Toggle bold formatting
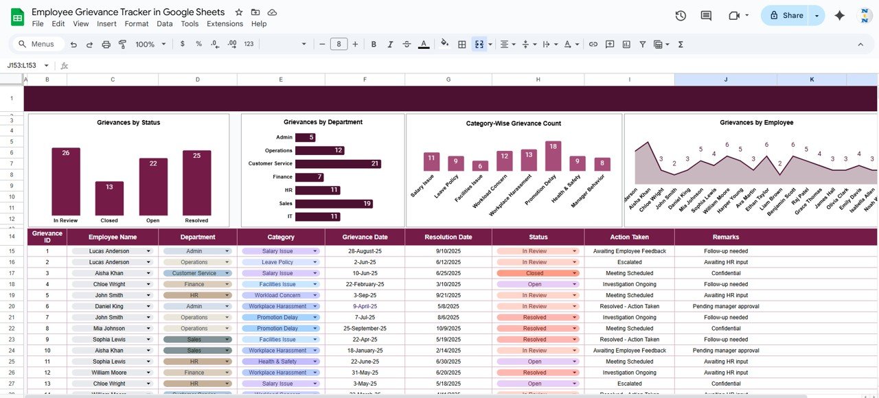The width and height of the screenshot is (879, 398). (x=374, y=44)
